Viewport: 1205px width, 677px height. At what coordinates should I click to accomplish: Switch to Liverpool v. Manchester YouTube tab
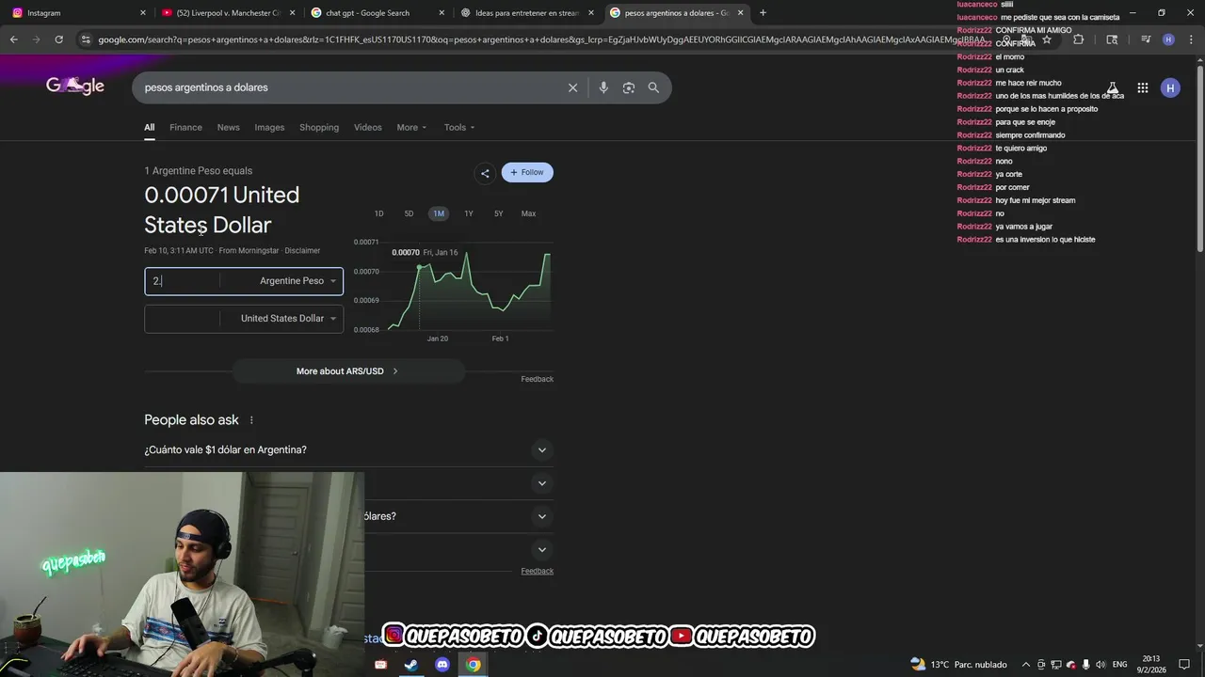click(x=228, y=13)
